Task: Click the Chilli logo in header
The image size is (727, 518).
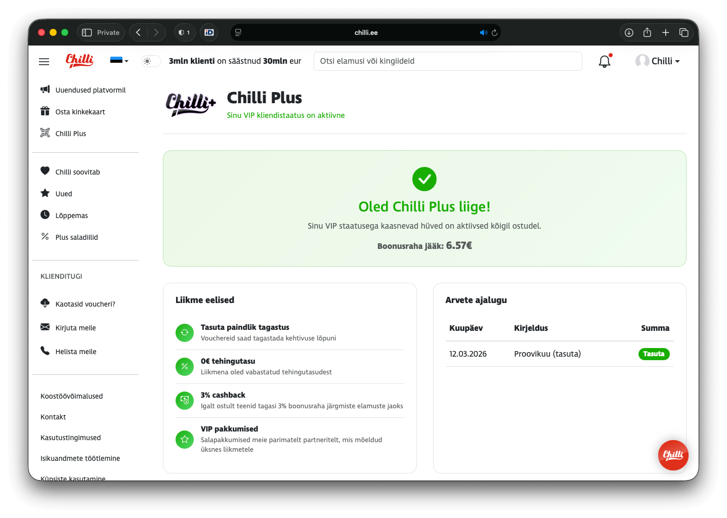Action: (x=79, y=61)
